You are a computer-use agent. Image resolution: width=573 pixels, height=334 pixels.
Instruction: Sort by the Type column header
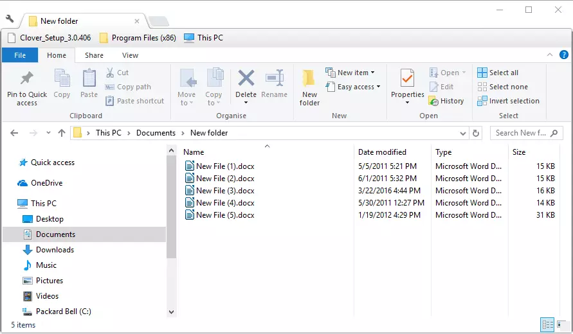(x=444, y=152)
